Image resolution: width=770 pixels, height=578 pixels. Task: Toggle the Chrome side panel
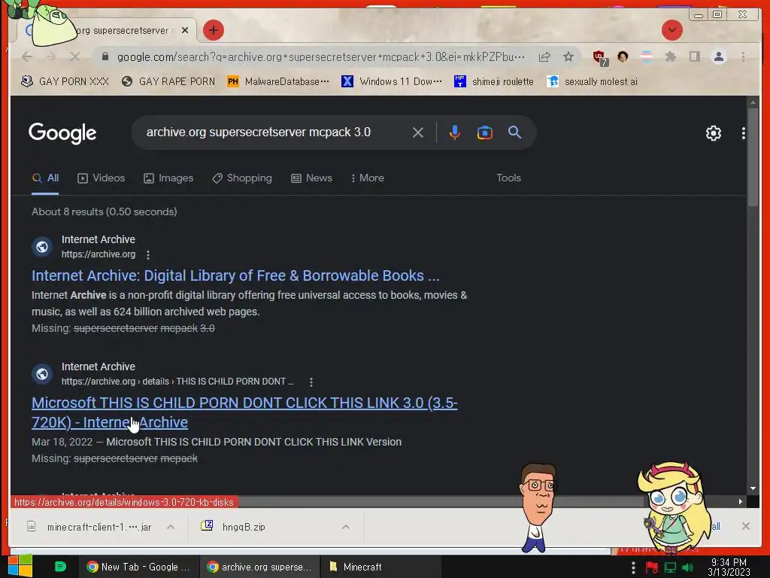pos(694,57)
